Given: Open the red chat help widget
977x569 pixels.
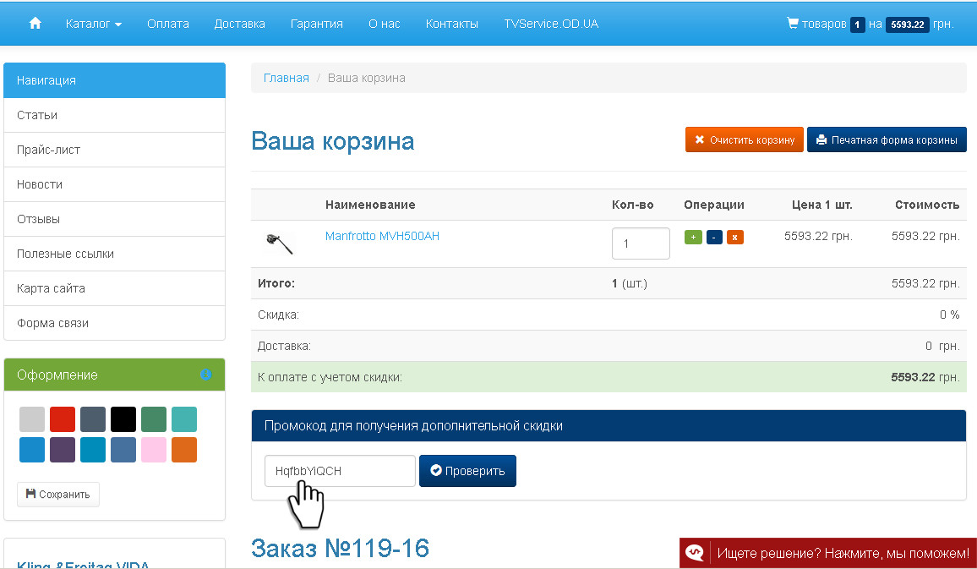Looking at the screenshot, I should click(828, 554).
